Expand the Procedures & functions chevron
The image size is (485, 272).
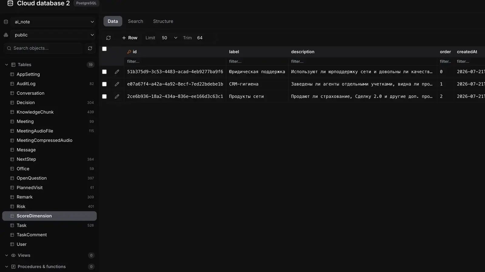[6, 267]
